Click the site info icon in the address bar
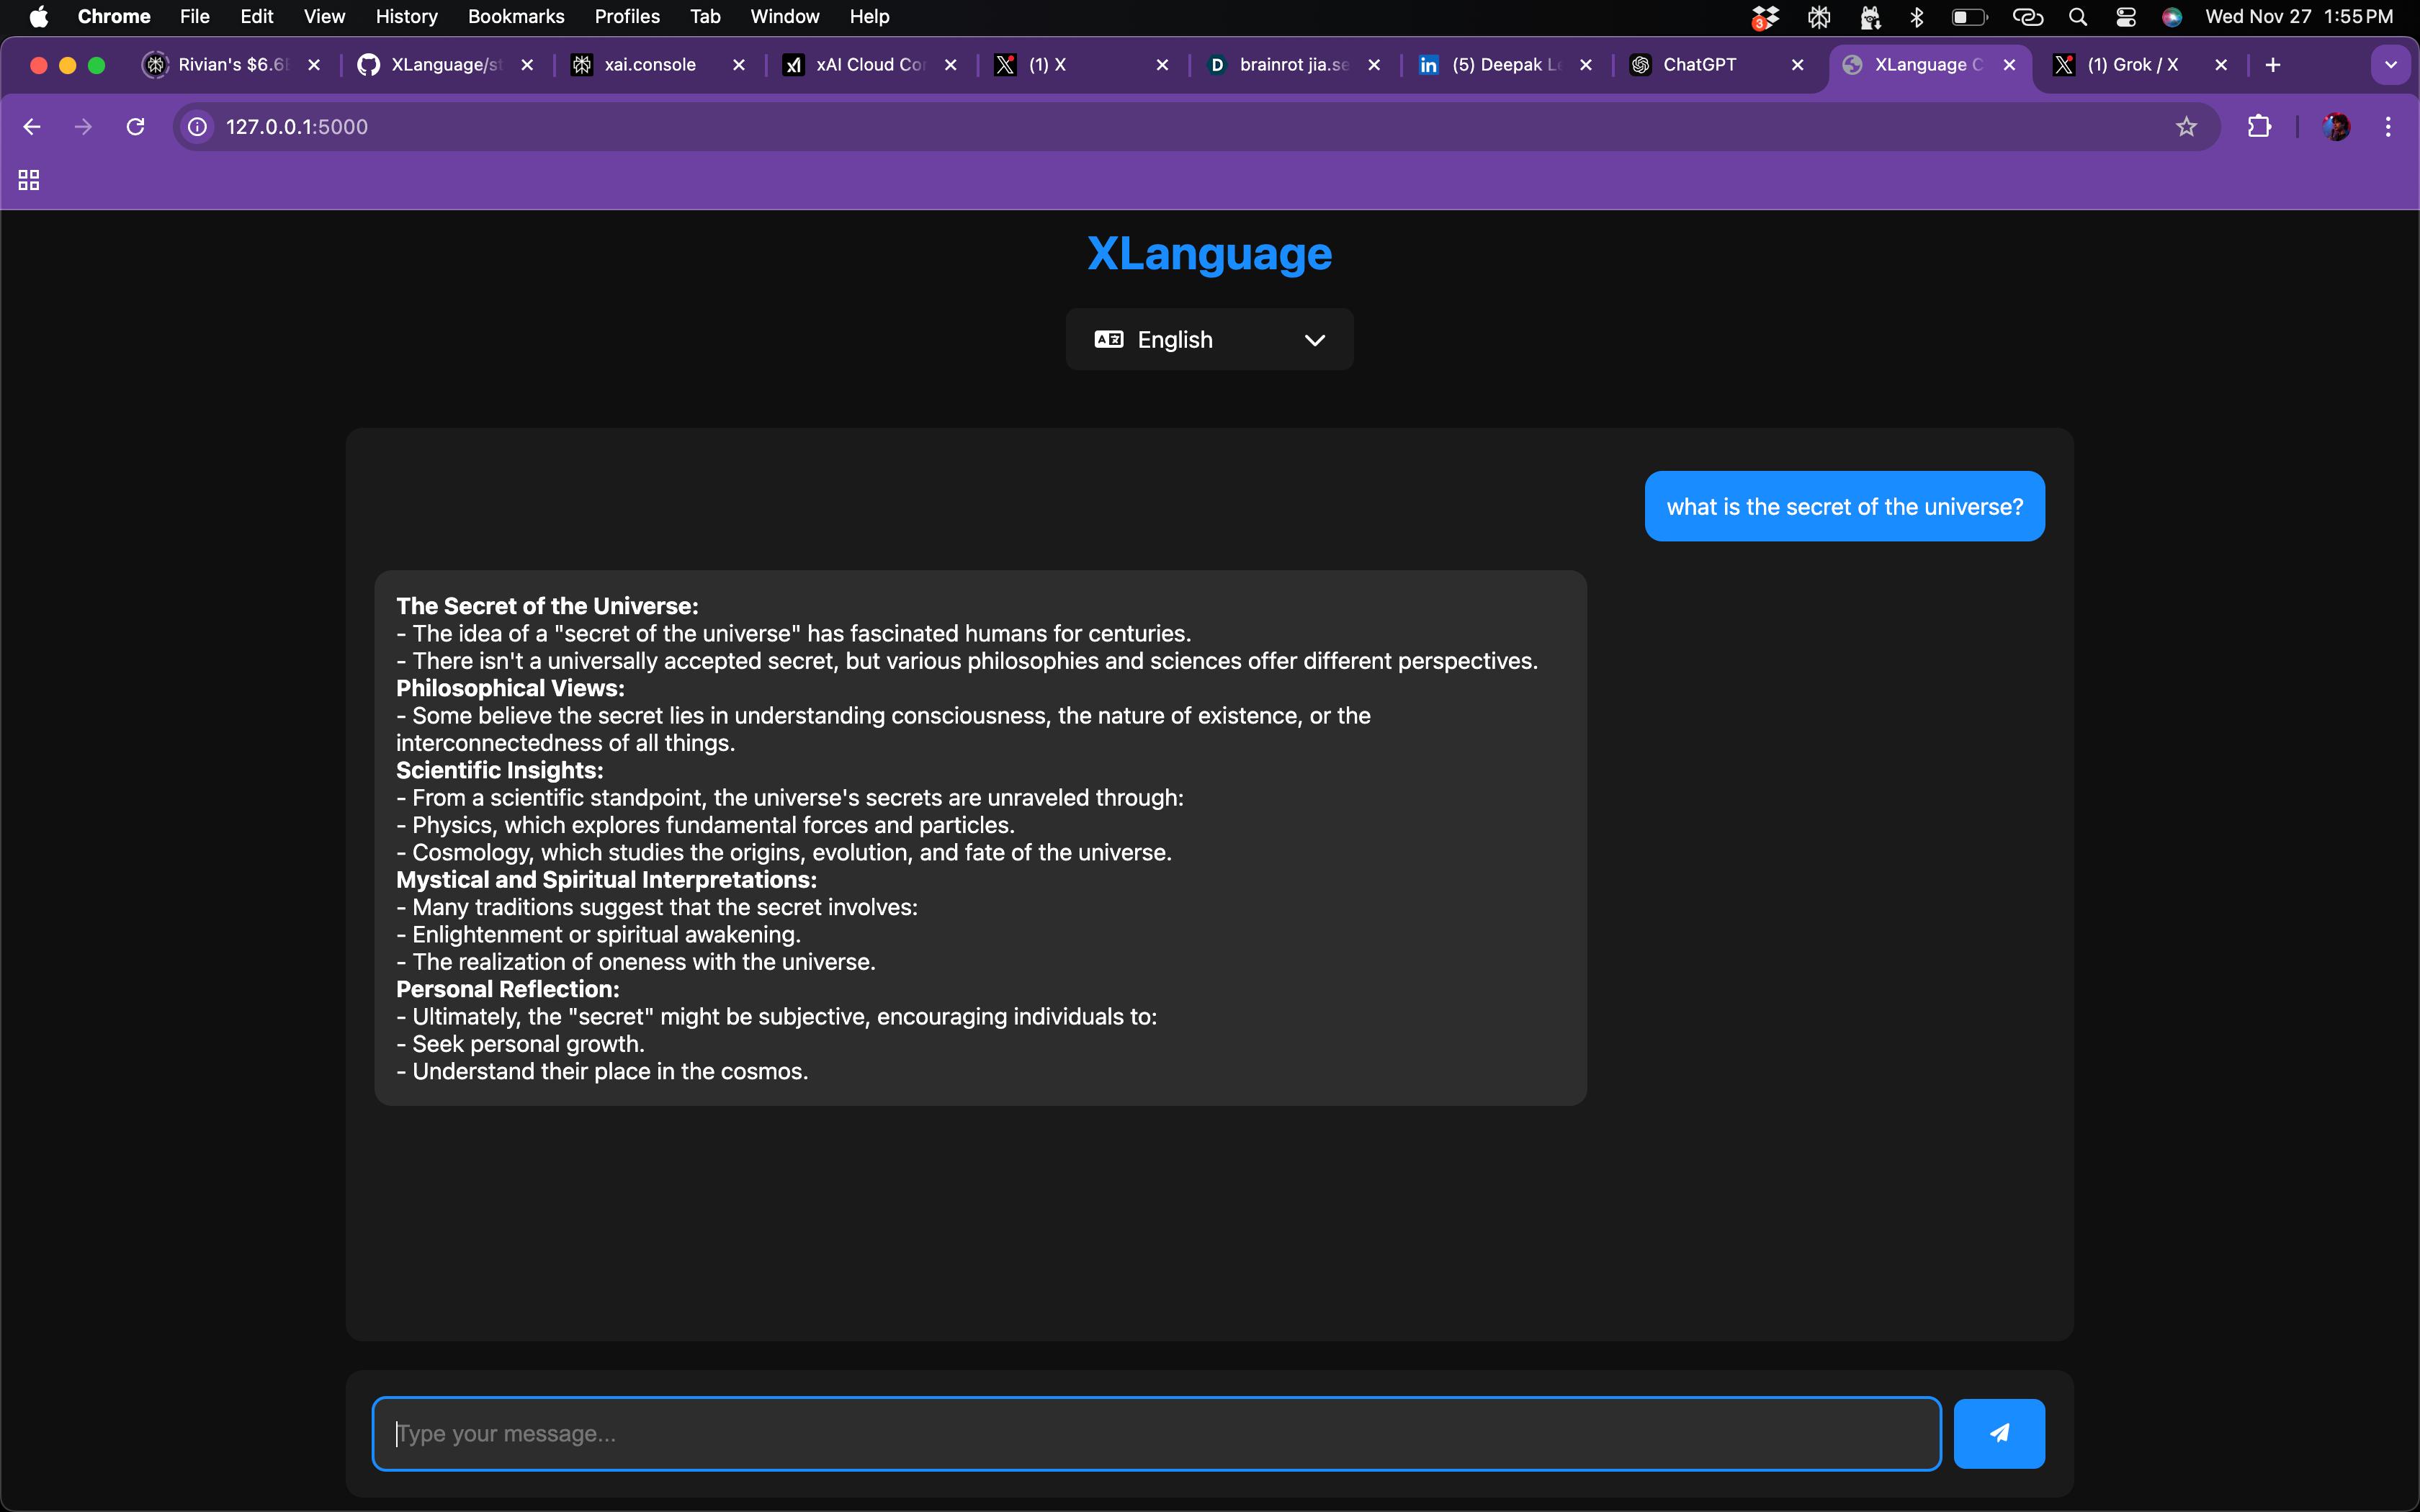The height and width of the screenshot is (1512, 2420). [x=196, y=127]
